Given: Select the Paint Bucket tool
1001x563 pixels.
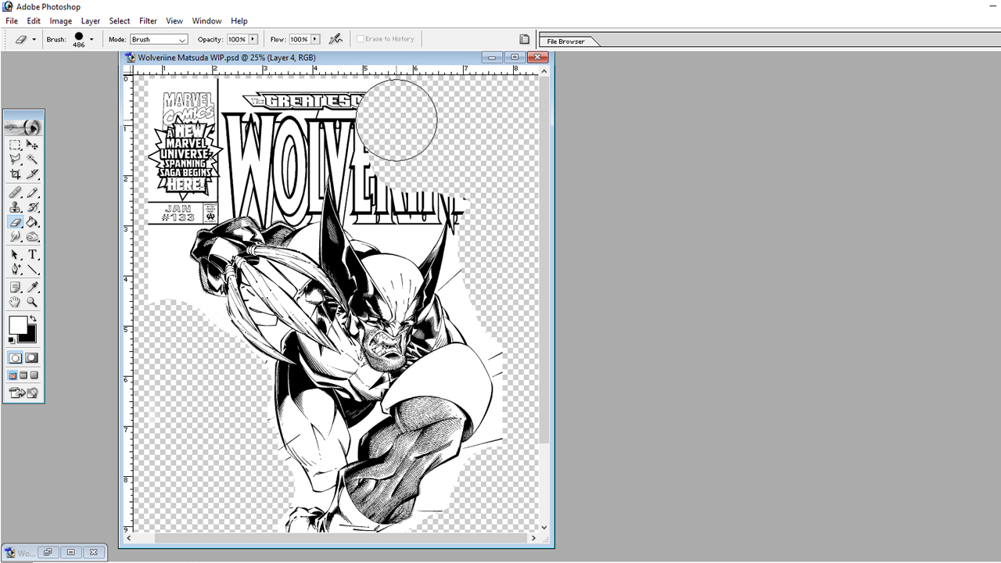Looking at the screenshot, I should [32, 222].
